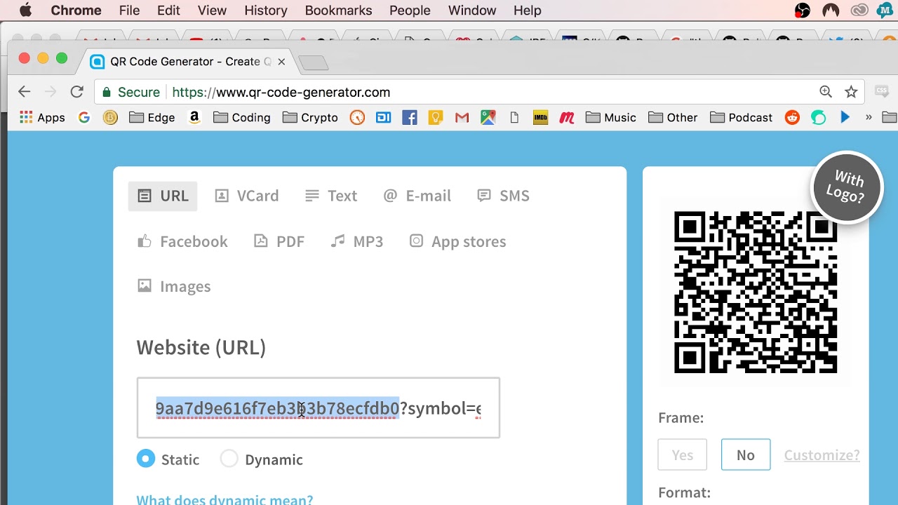Open the Crypto bookmarks folder
898x505 pixels.
click(x=310, y=118)
